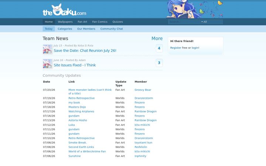Open the 'my book' world link
Viewport: 266px width, 166px height.
[x=74, y=103]
